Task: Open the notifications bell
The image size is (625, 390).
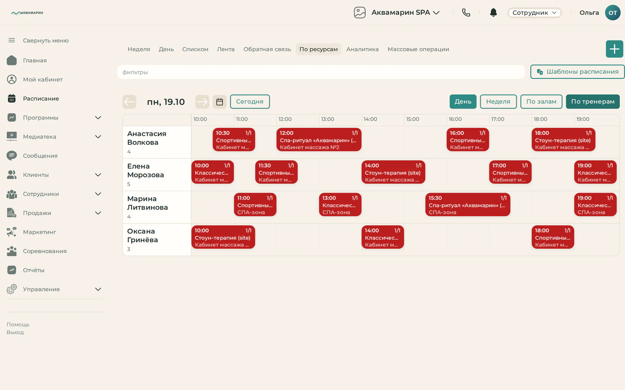Action: 493,12
